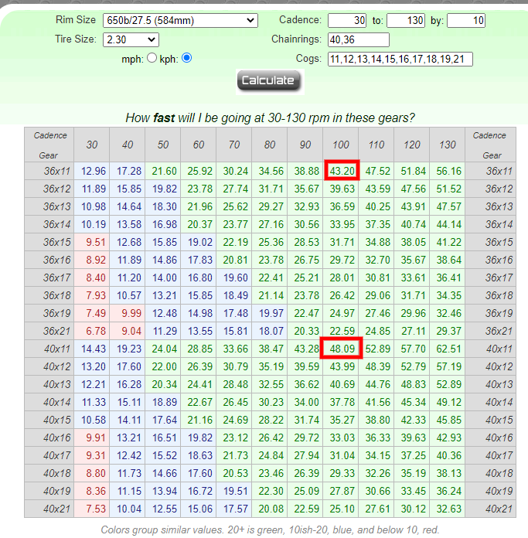
Task: Open the Rim Size dropdown
Action: click(180, 20)
